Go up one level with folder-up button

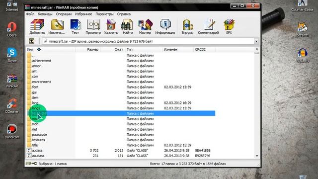coord(31,41)
